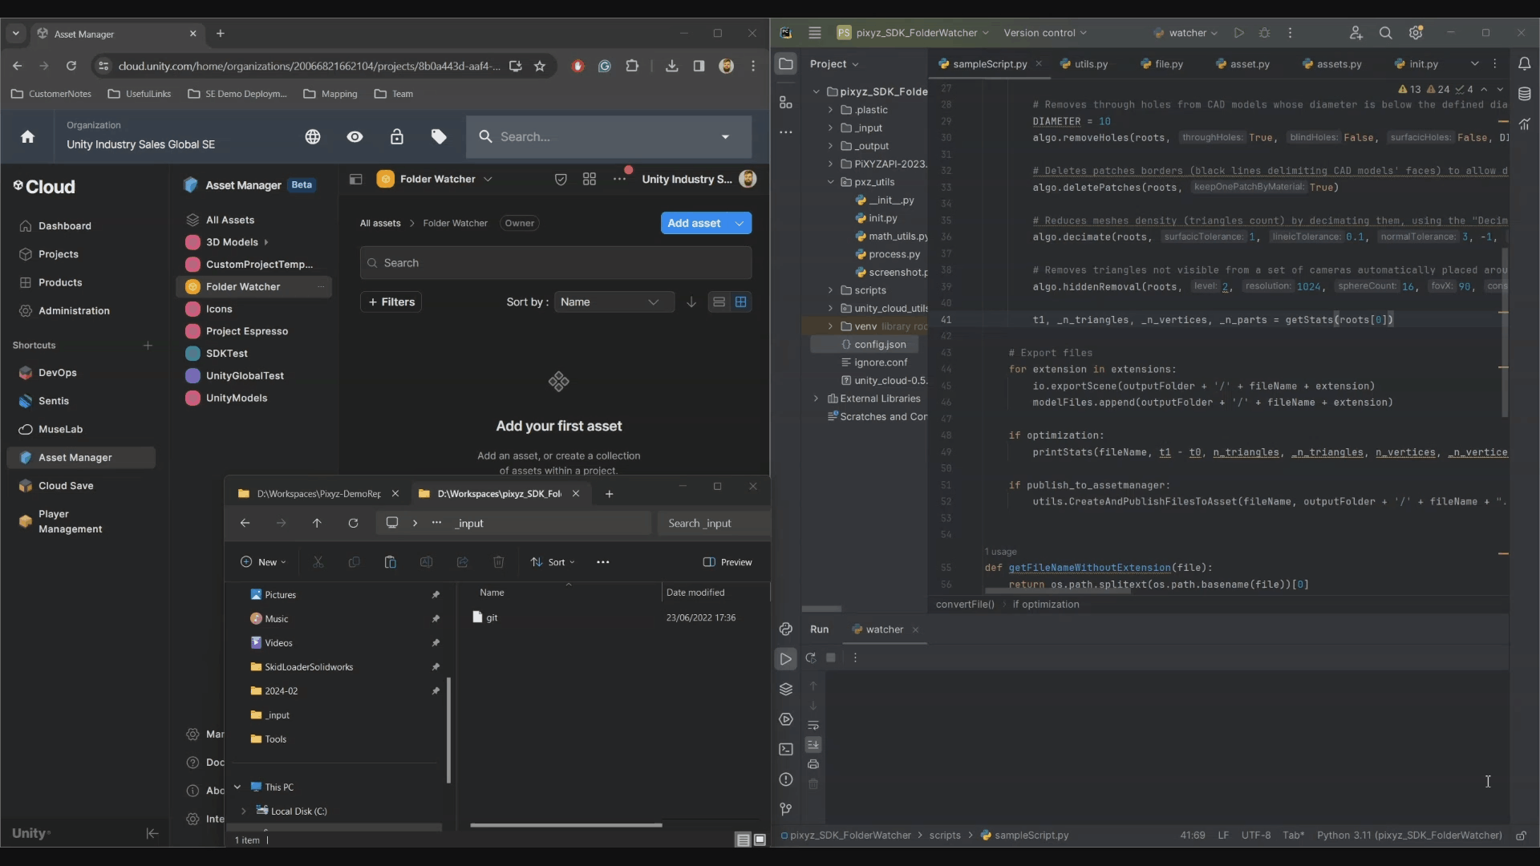Viewport: 1540px width, 866px height.
Task: Click the asset Search input field
Action: 556,263
